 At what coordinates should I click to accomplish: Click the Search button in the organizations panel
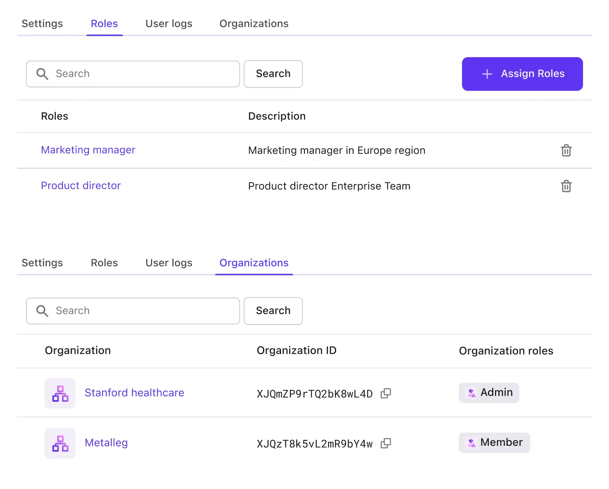click(273, 311)
